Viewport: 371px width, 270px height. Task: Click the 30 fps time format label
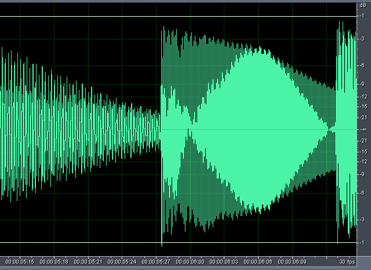point(347,262)
